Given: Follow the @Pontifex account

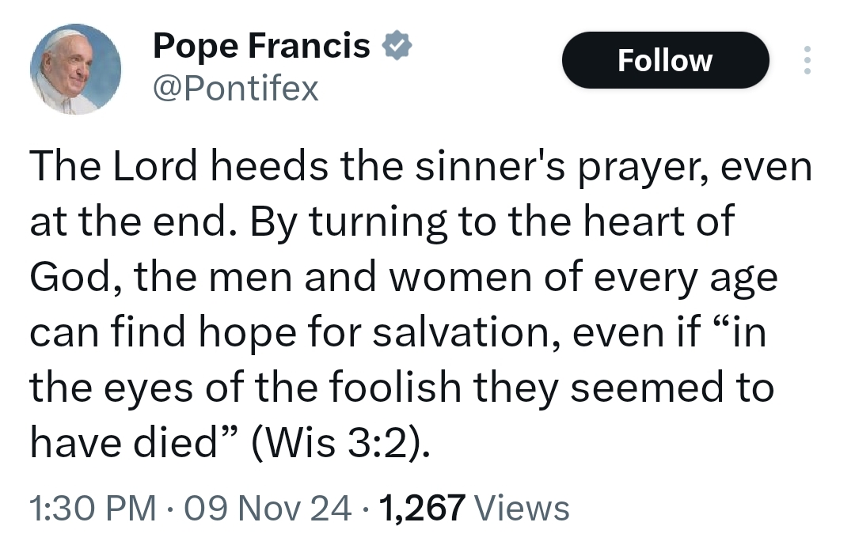Looking at the screenshot, I should (665, 60).
